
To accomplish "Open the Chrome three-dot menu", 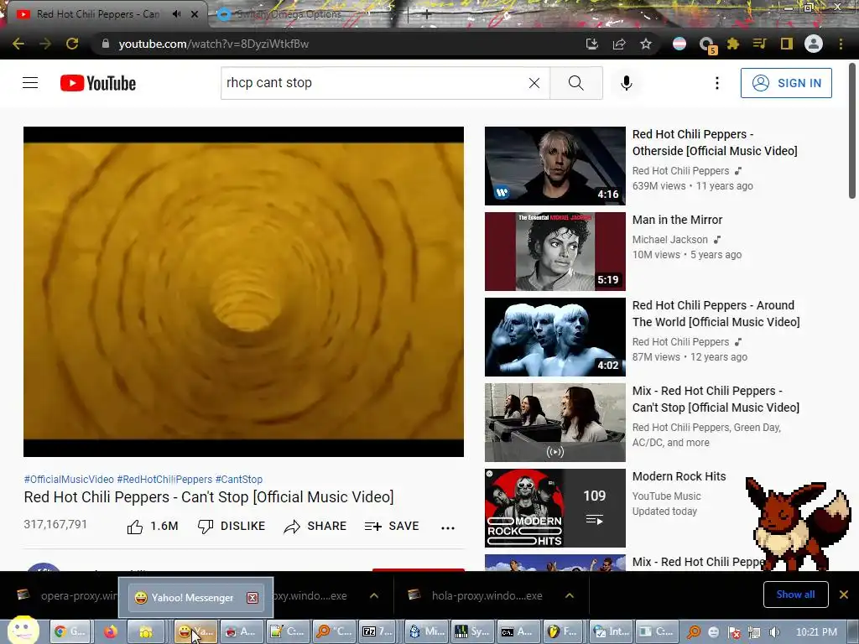I will click(x=841, y=44).
